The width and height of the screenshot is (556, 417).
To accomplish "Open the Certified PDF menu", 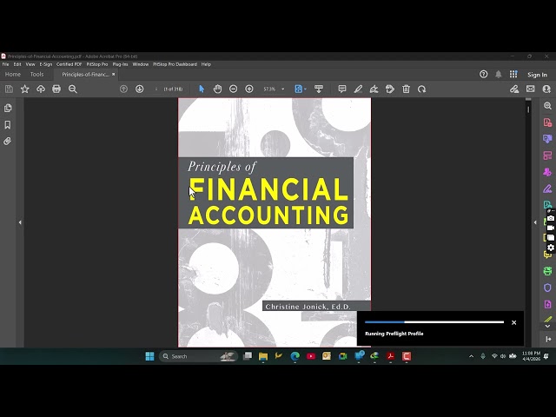I will [x=69, y=64].
